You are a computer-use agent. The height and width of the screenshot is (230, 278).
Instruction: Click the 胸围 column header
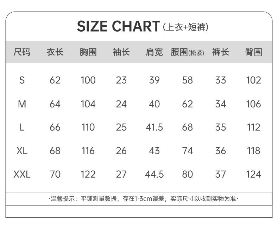pos(88,52)
